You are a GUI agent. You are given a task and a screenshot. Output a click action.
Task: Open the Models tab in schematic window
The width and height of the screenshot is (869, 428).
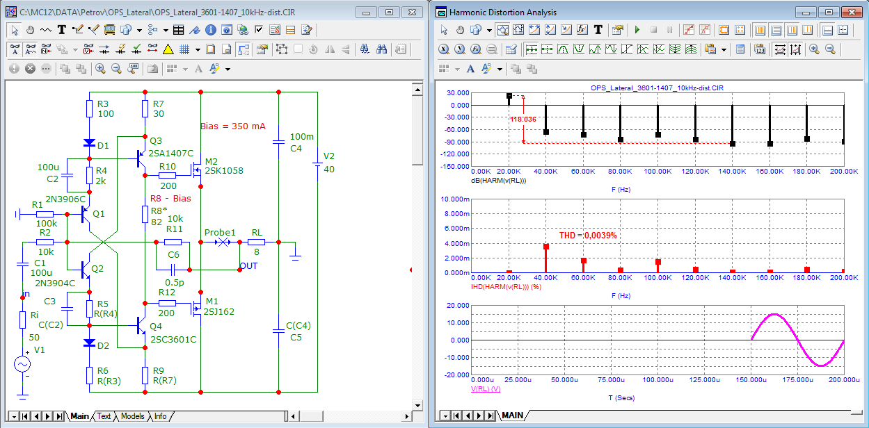click(x=132, y=416)
